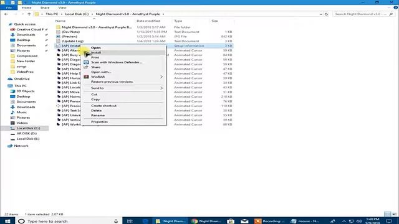Select the (Preview) JPG file
This screenshot has width=399, height=224.
click(x=69, y=37)
